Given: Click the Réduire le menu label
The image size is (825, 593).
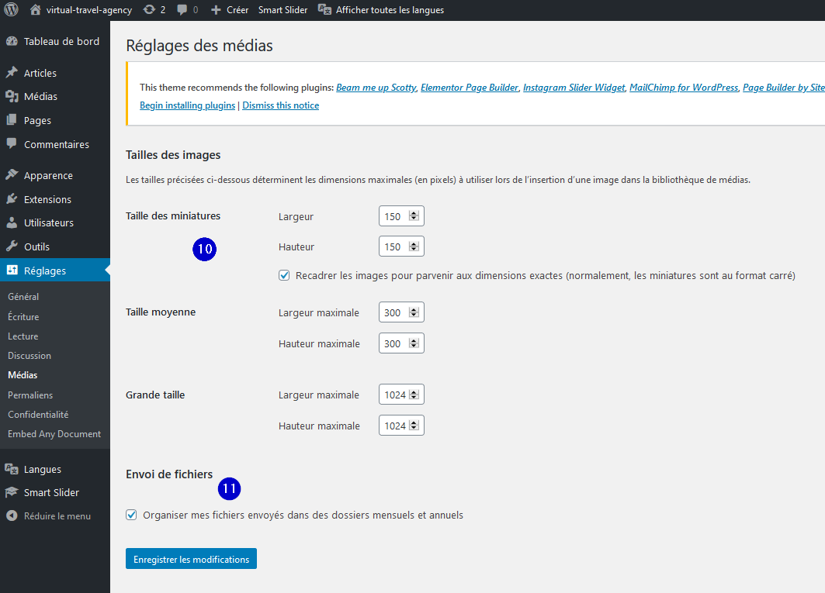Looking at the screenshot, I should (x=57, y=516).
